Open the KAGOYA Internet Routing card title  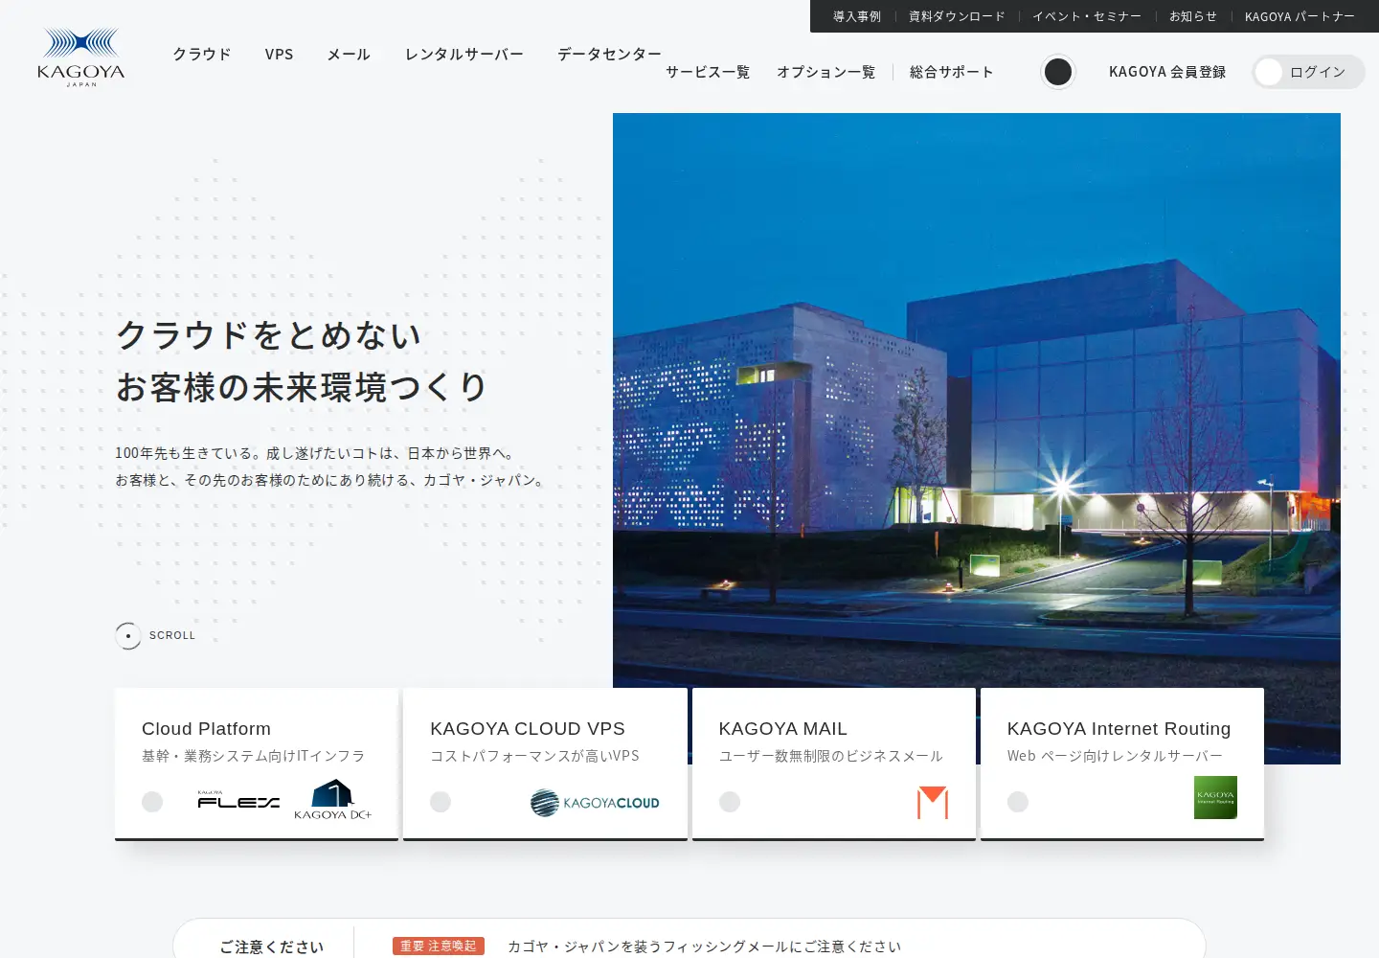[x=1119, y=729]
